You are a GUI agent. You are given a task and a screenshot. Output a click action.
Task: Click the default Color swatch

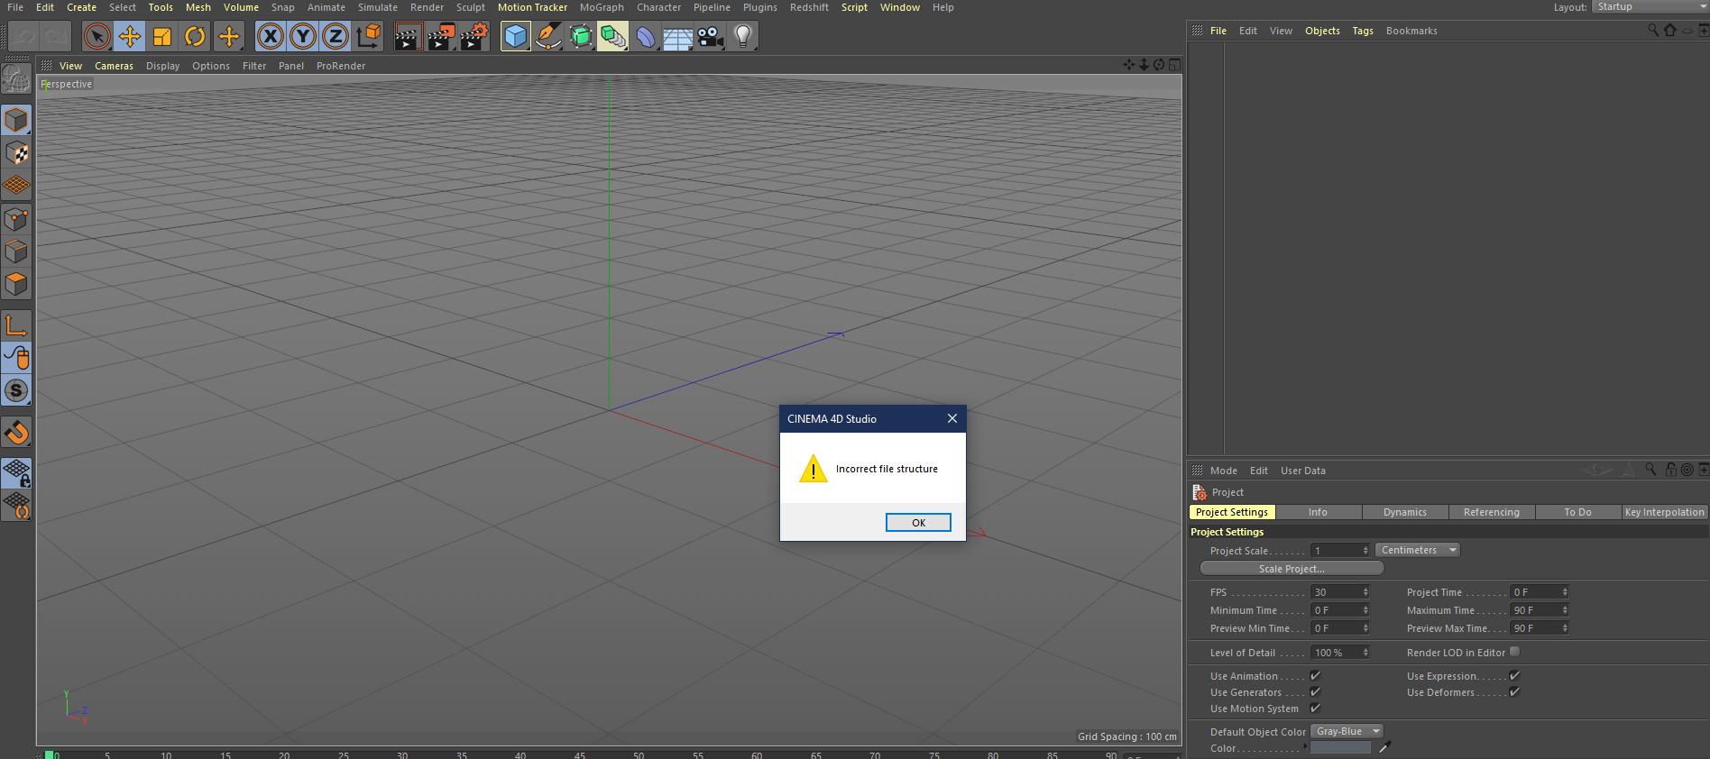pos(1340,747)
